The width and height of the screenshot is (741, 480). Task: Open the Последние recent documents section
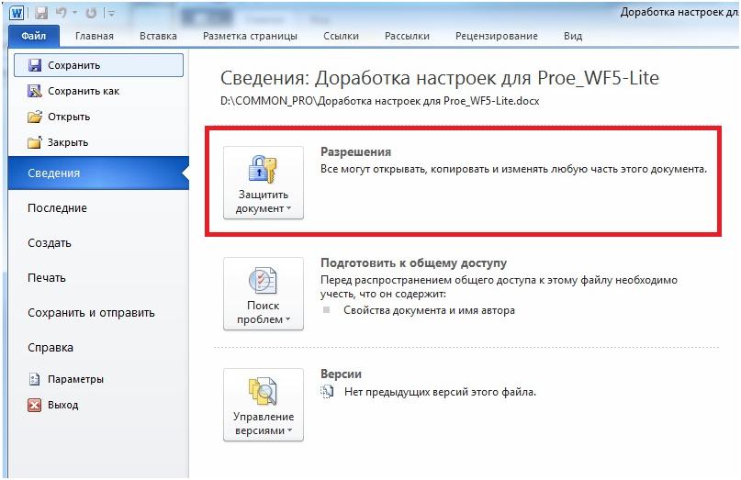57,208
